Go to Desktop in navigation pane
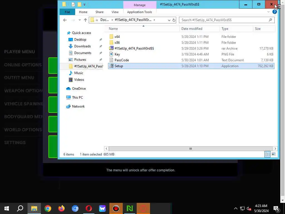 80,40
